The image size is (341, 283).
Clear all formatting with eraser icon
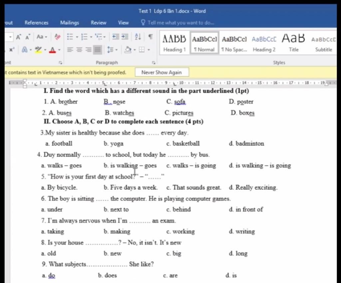57,37
